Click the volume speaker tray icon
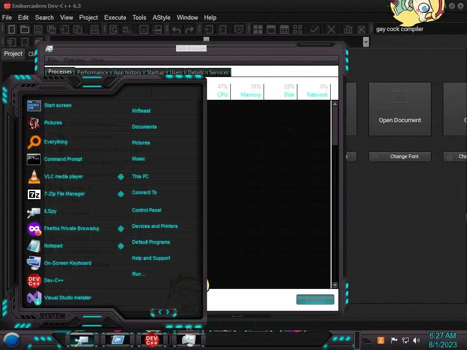The width and height of the screenshot is (467, 350). point(416,340)
